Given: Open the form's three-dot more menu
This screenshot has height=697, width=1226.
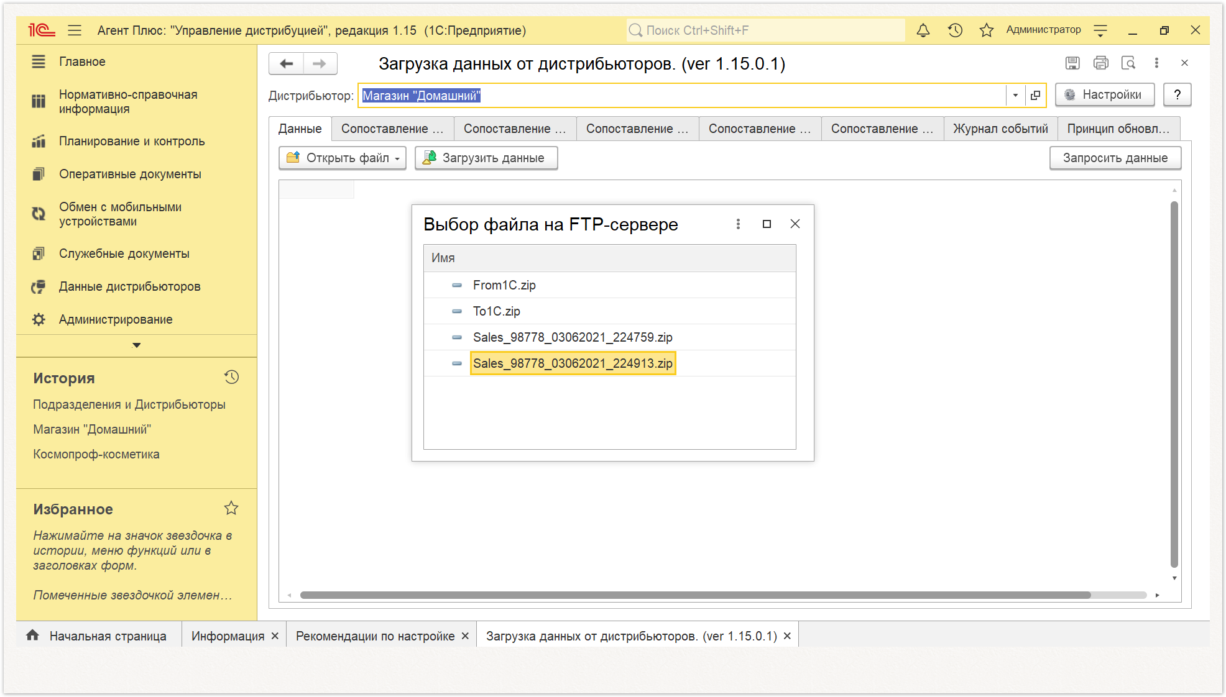Looking at the screenshot, I should pyautogui.click(x=1156, y=63).
